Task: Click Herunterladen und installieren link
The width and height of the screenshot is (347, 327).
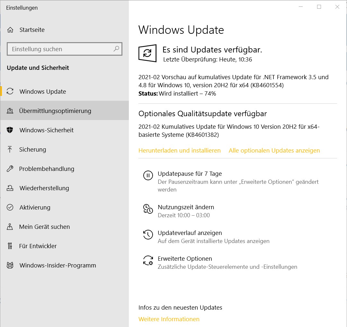Action: (x=180, y=151)
